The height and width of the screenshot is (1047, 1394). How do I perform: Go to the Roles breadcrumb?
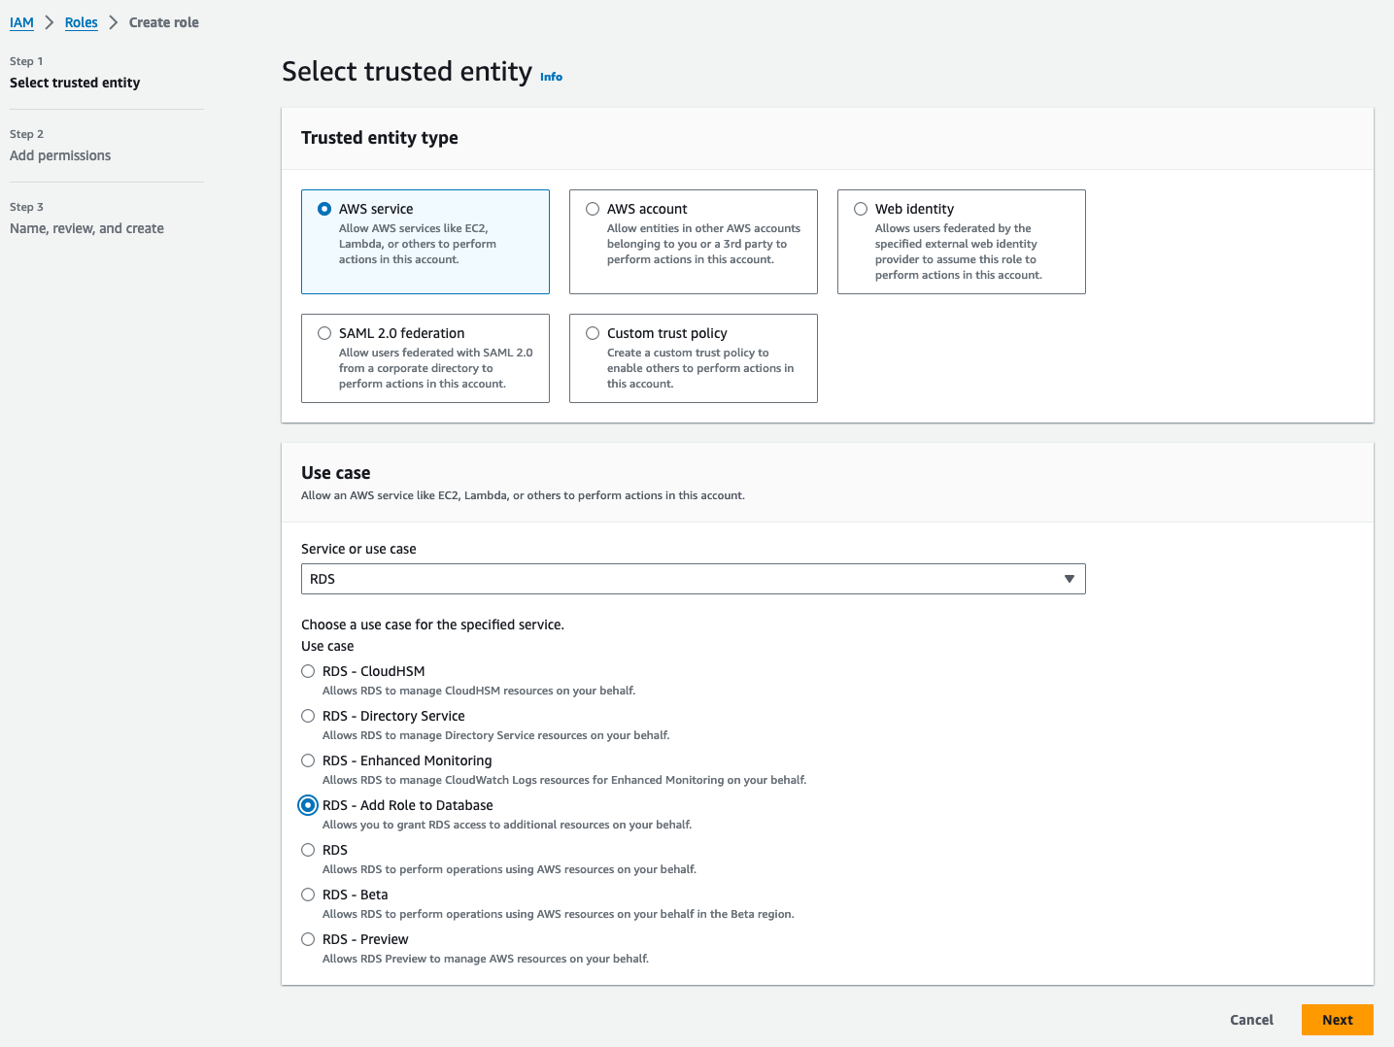82,22
